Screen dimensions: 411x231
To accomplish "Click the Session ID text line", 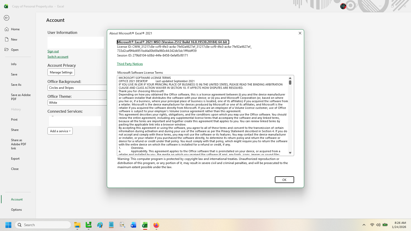I will (153, 55).
